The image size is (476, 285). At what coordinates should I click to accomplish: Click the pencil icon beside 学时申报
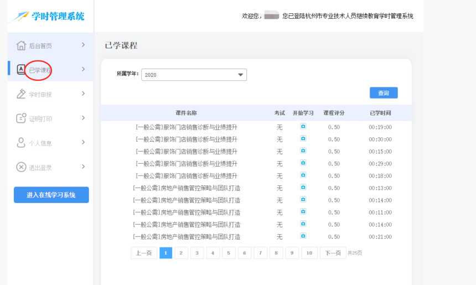tap(21, 94)
